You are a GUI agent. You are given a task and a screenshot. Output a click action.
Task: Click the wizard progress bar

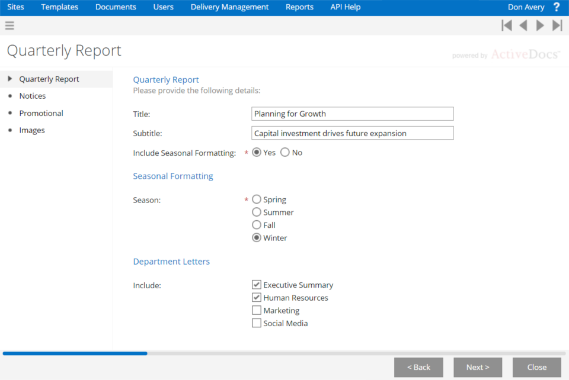(x=75, y=353)
